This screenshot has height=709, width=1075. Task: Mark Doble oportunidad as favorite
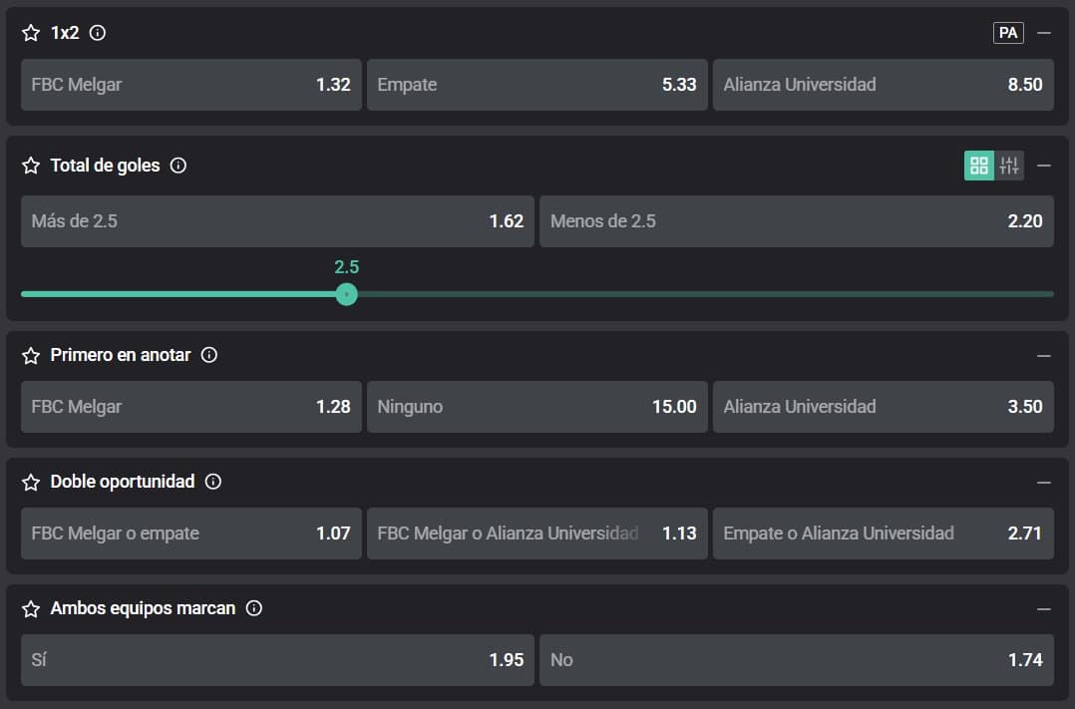(31, 482)
